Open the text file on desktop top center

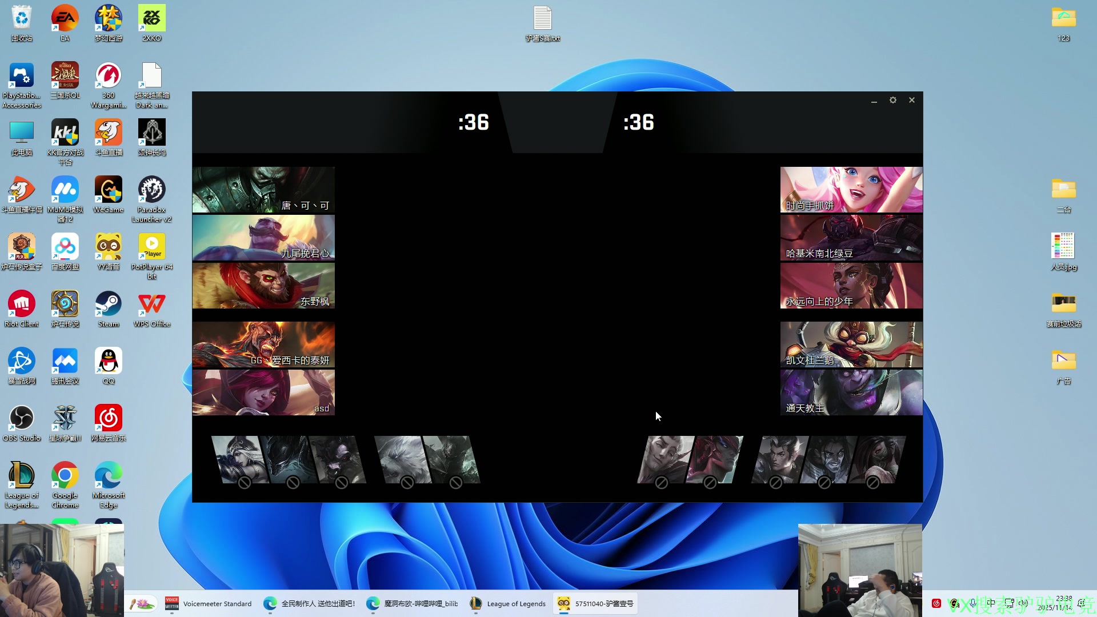click(542, 19)
